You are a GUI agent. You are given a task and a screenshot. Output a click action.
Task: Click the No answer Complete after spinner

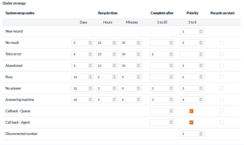click(171, 88)
